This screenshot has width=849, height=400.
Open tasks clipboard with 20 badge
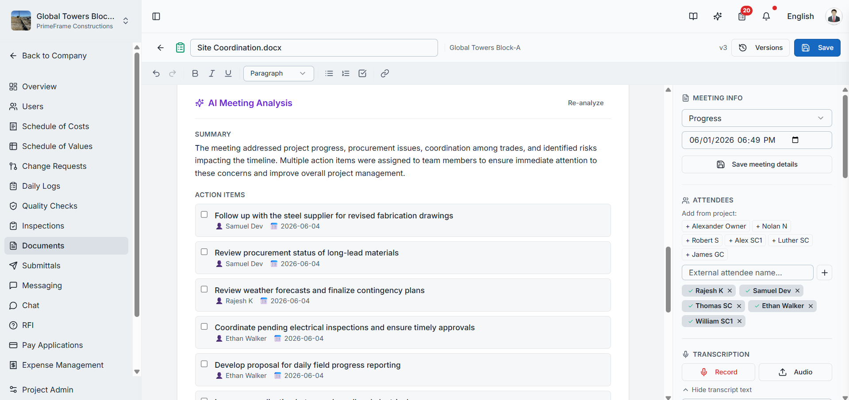[x=742, y=16]
